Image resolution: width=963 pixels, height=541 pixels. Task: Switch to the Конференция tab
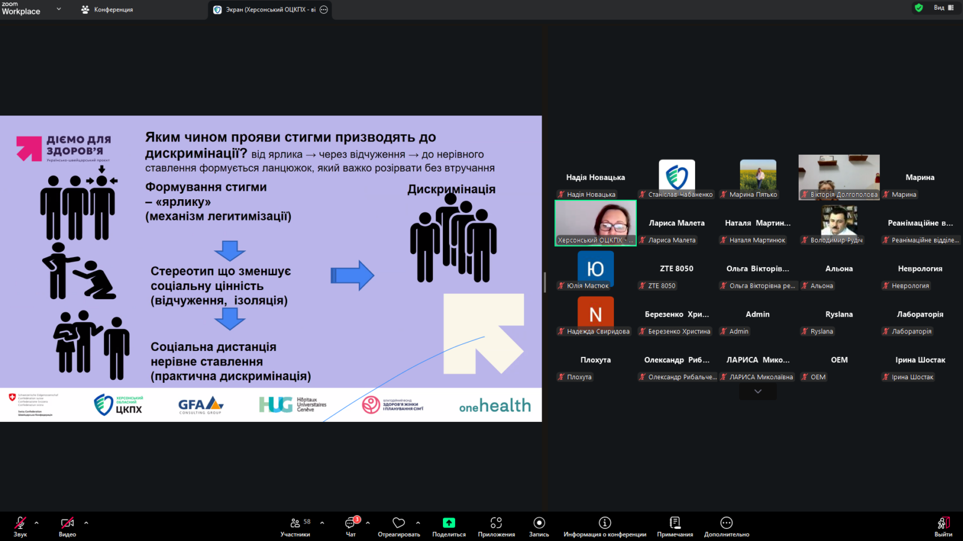point(107,10)
